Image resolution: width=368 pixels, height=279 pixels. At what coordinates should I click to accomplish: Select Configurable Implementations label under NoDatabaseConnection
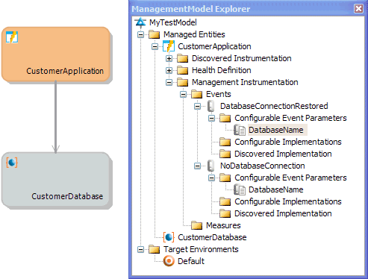[288, 201]
